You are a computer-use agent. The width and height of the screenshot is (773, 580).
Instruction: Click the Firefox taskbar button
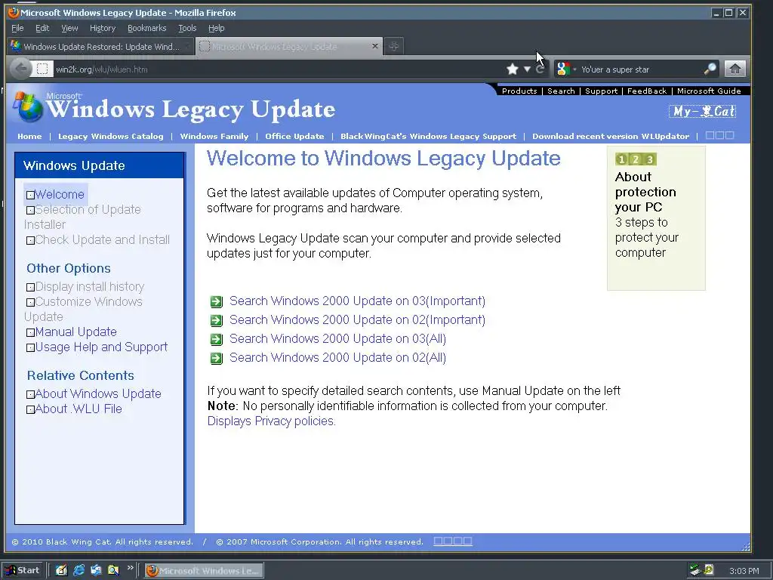pos(204,571)
